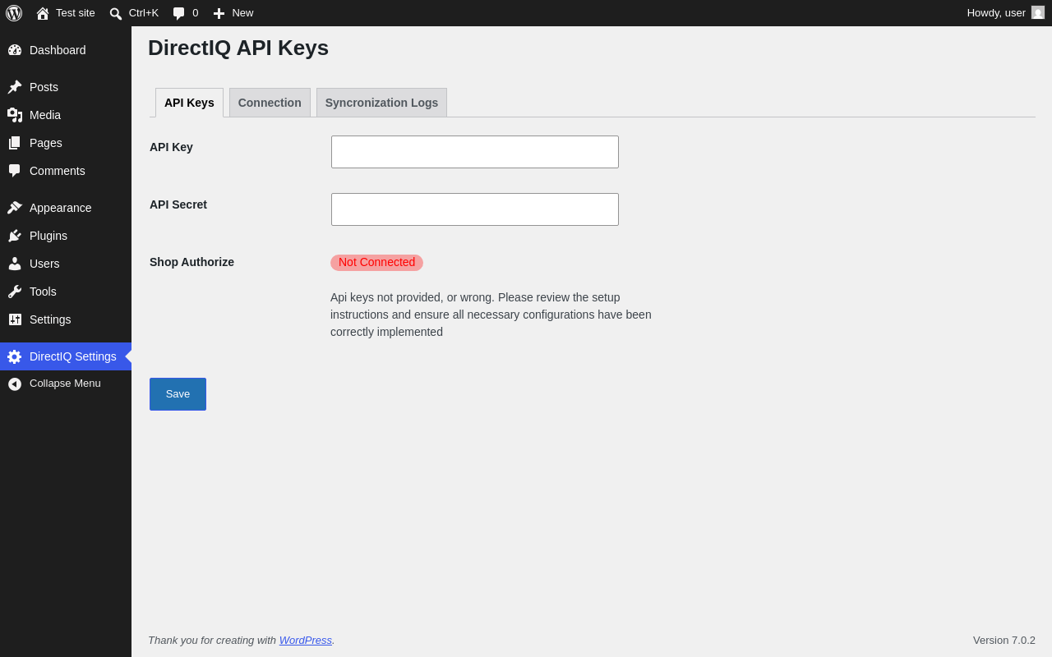Open the Plugins menu label
This screenshot has width=1052, height=657.
pyautogui.click(x=48, y=236)
